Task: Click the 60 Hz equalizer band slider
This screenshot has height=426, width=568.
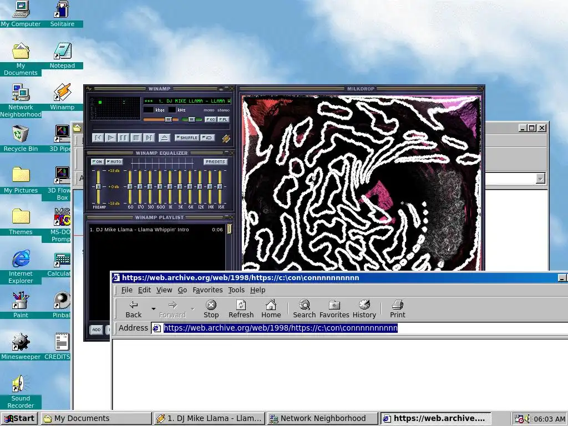Action: (x=130, y=186)
